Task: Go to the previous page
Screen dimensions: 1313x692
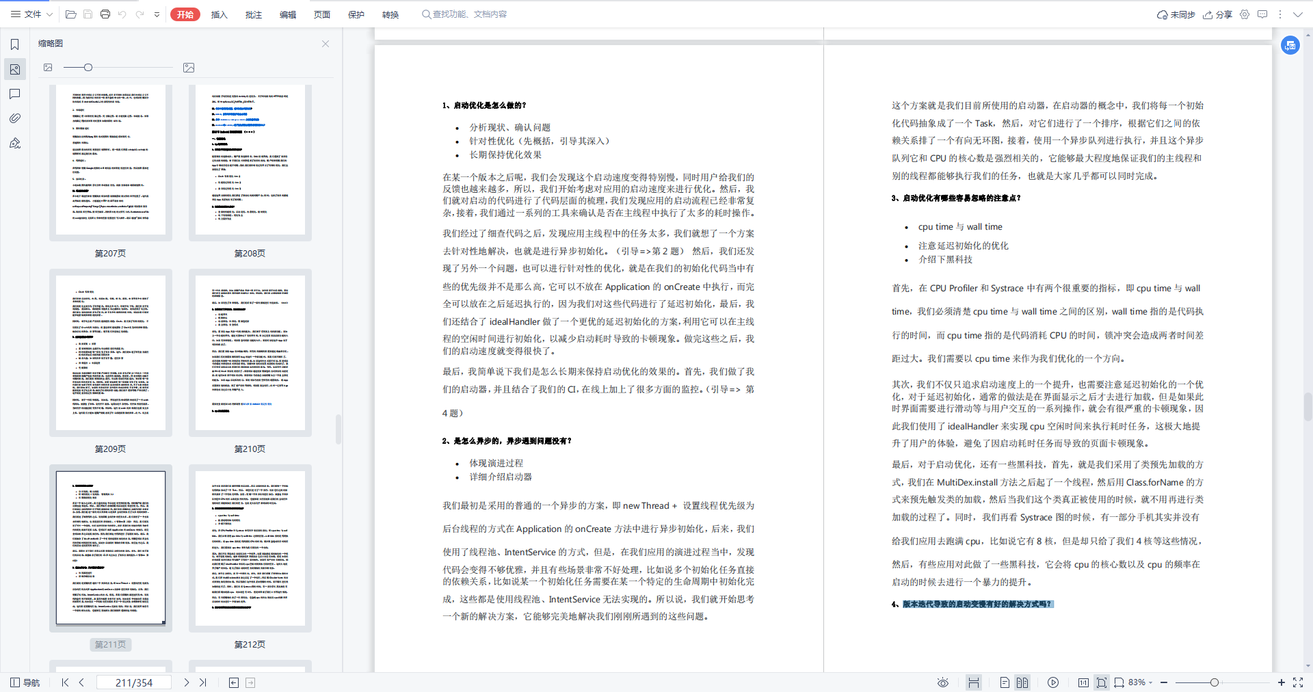Action: pyautogui.click(x=81, y=682)
